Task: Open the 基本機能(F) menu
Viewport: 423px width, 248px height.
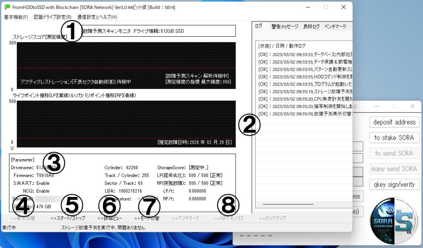Action: click(x=16, y=17)
